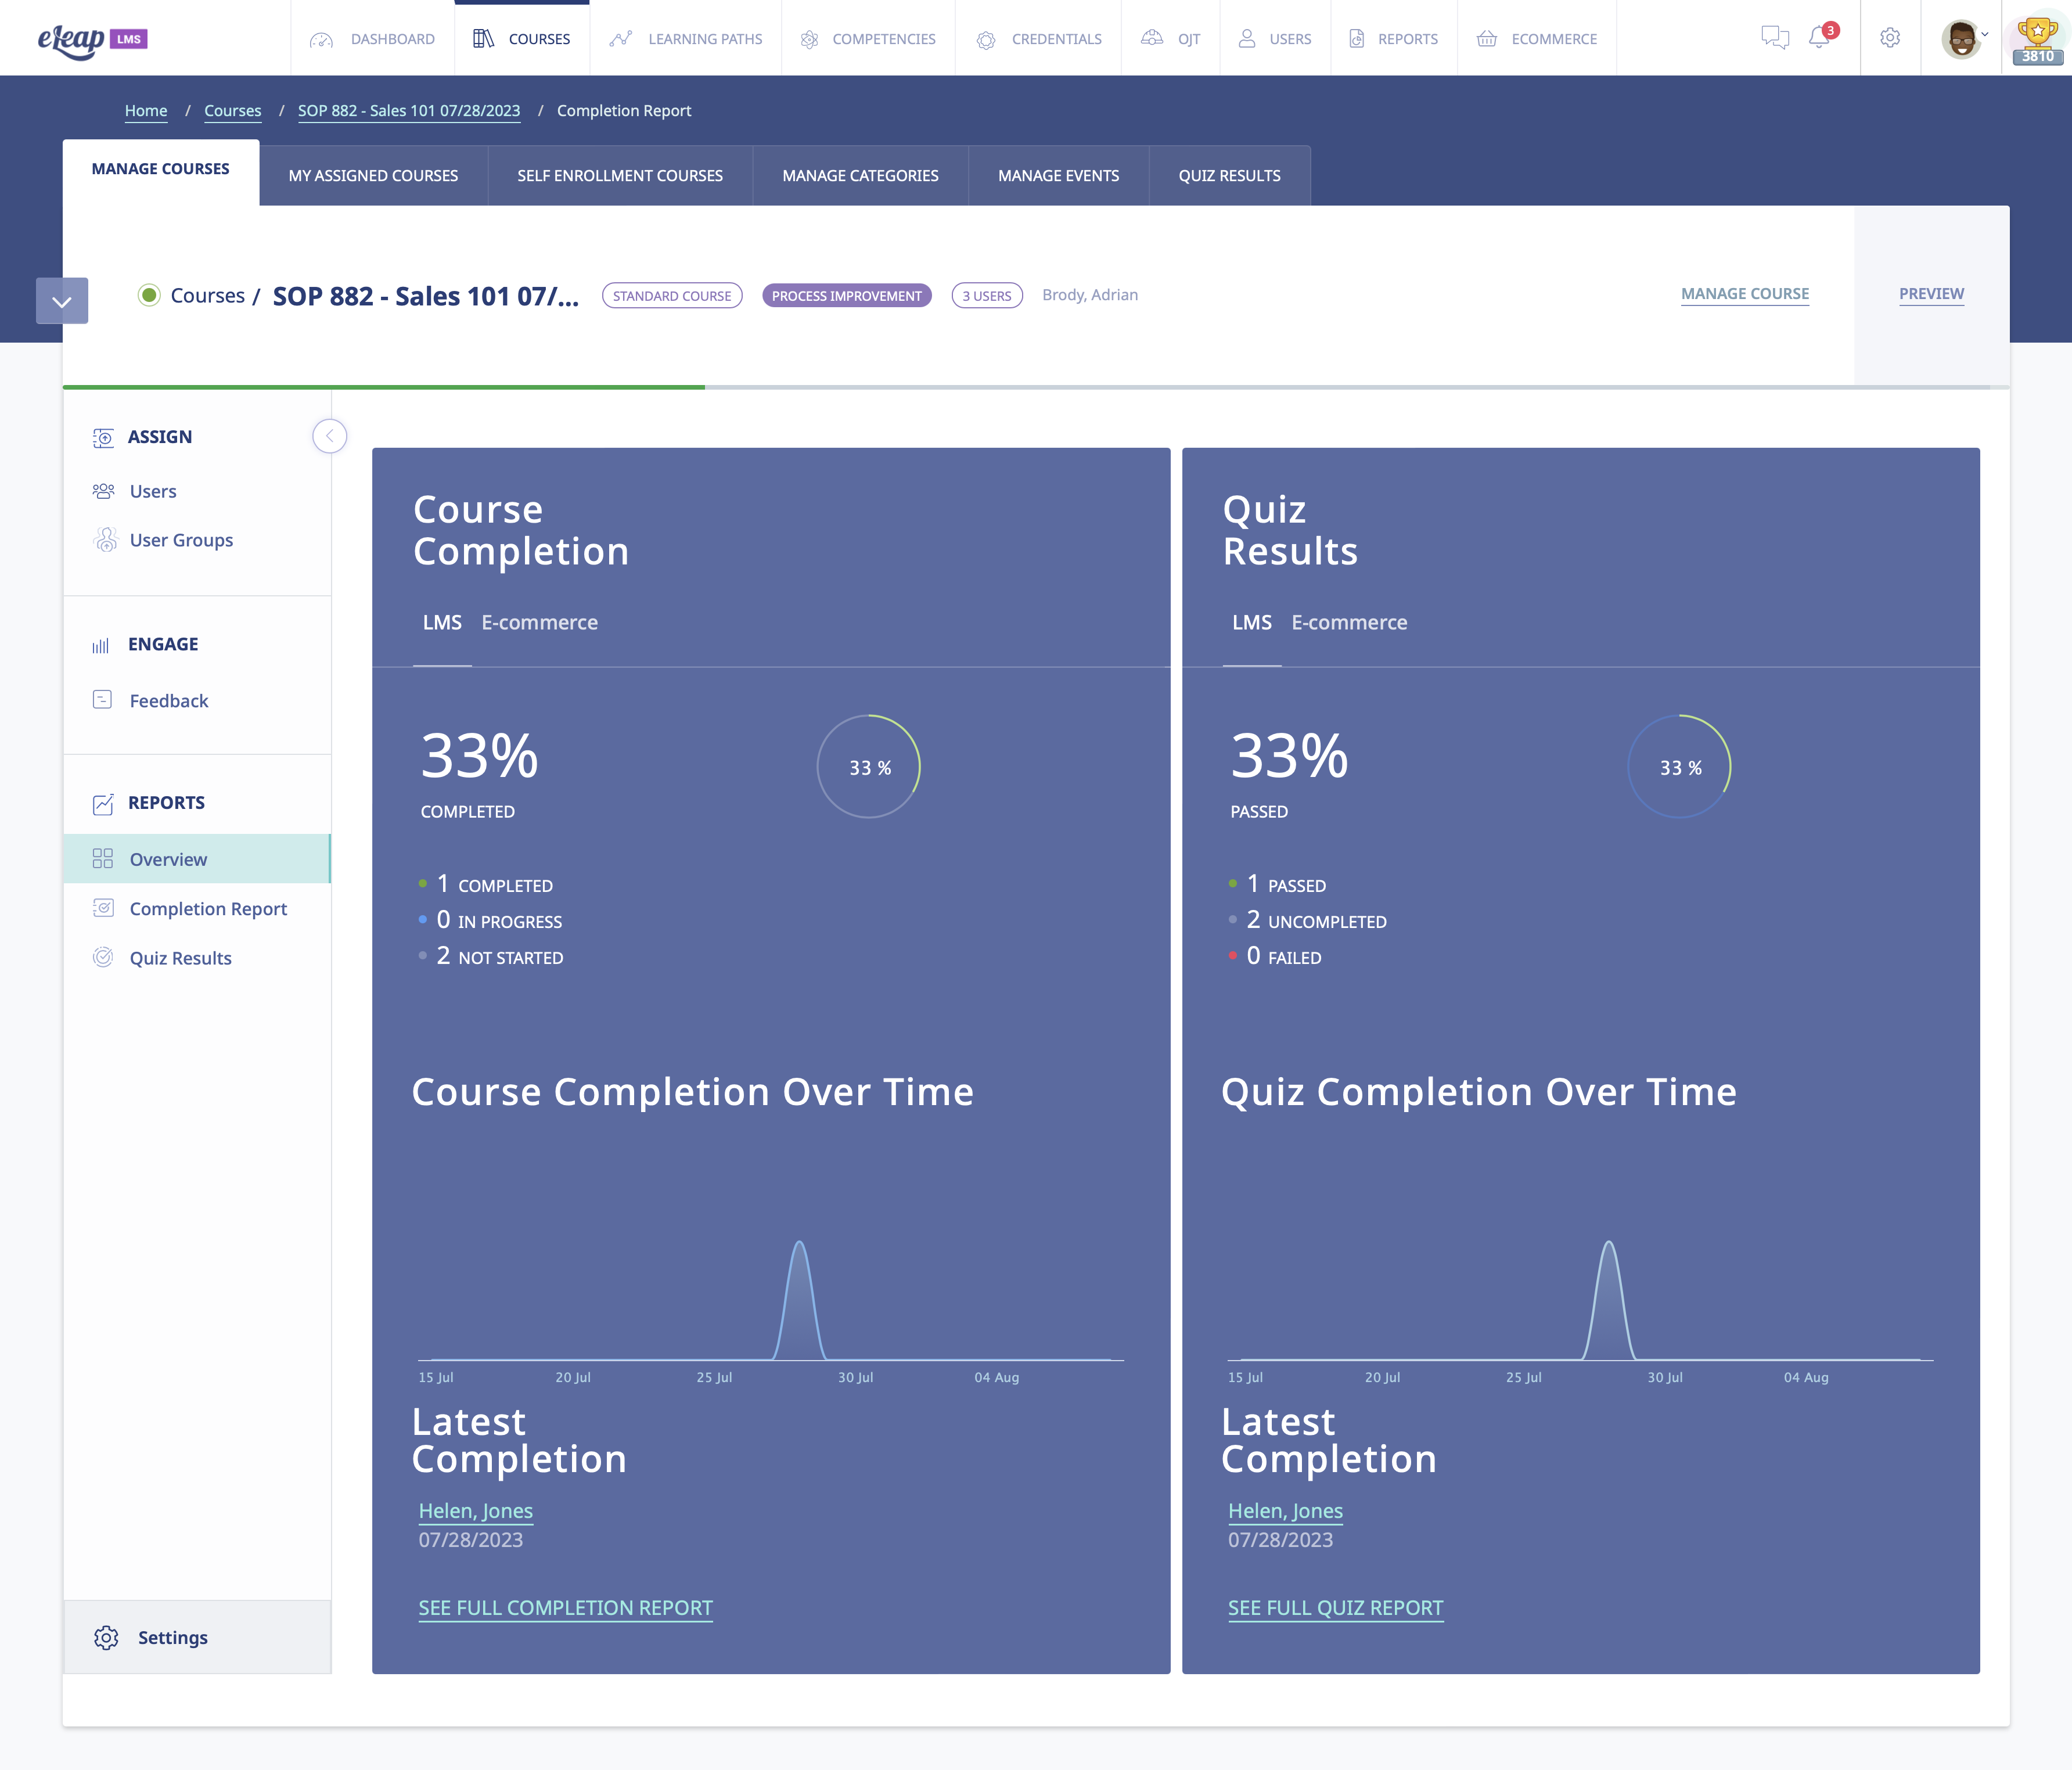Select the Learning Paths navigation icon
Screen dimensions: 2072x1770
tap(622, 38)
